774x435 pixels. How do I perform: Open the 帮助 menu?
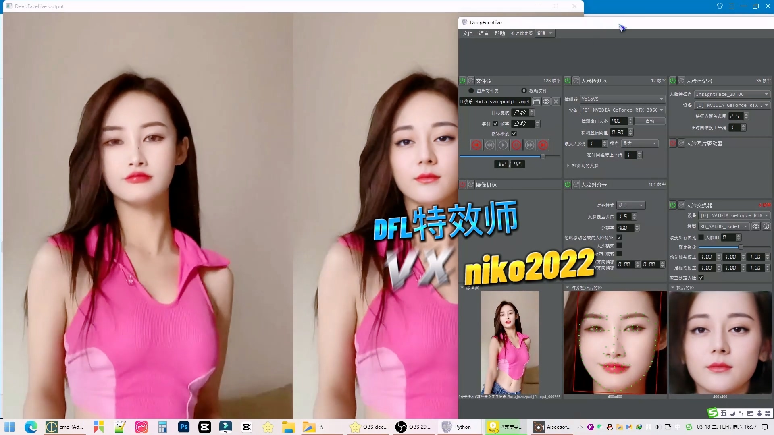pyautogui.click(x=499, y=33)
